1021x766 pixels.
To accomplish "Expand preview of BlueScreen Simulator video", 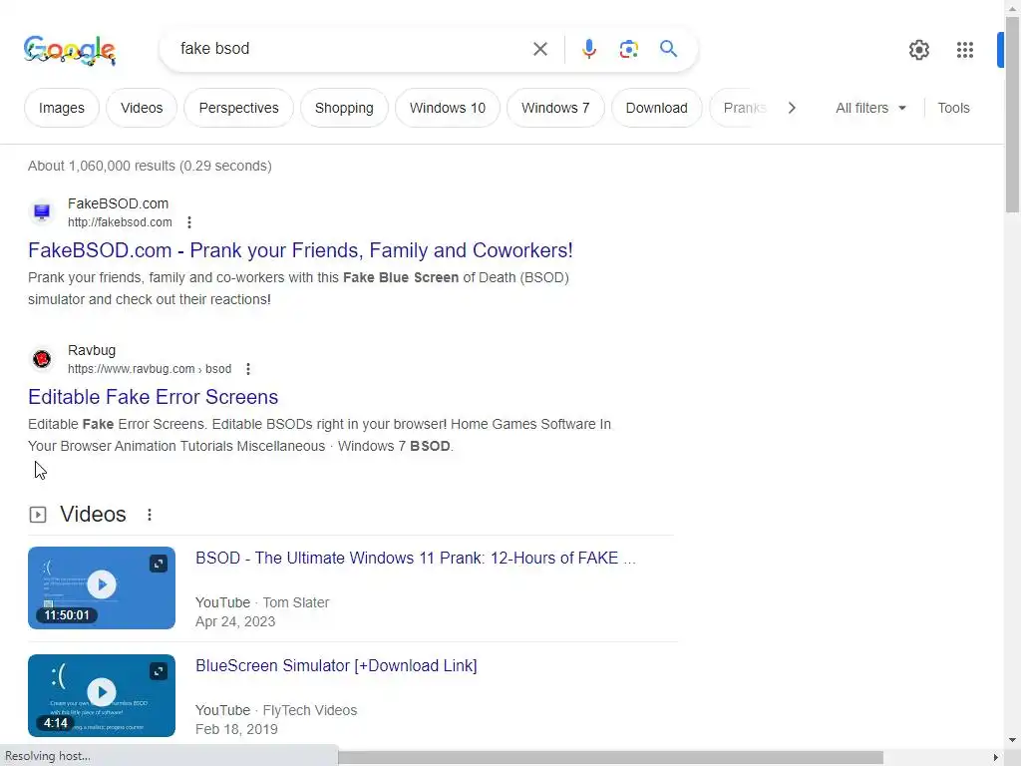I will coord(159,671).
